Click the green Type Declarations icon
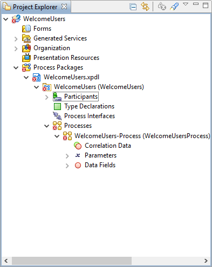212x267 pixels. [58, 106]
